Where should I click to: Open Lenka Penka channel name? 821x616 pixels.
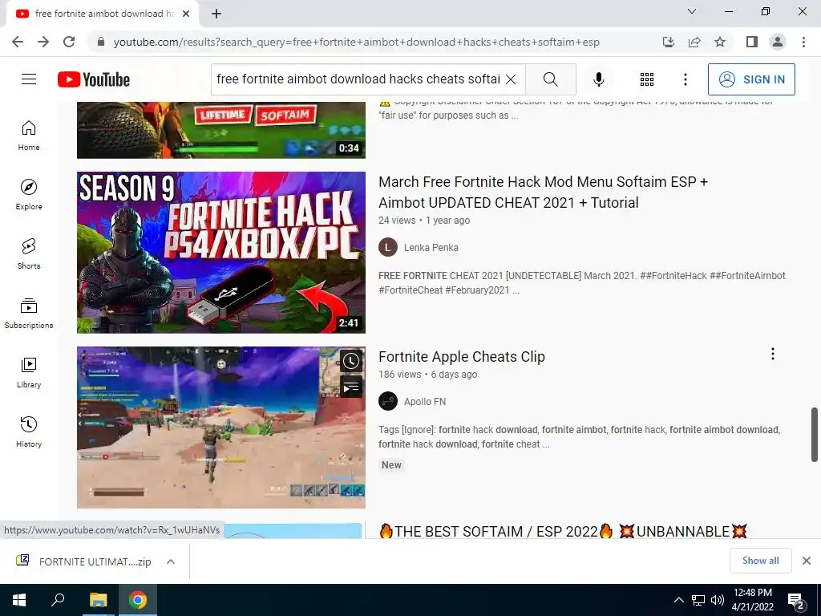pyautogui.click(x=431, y=247)
